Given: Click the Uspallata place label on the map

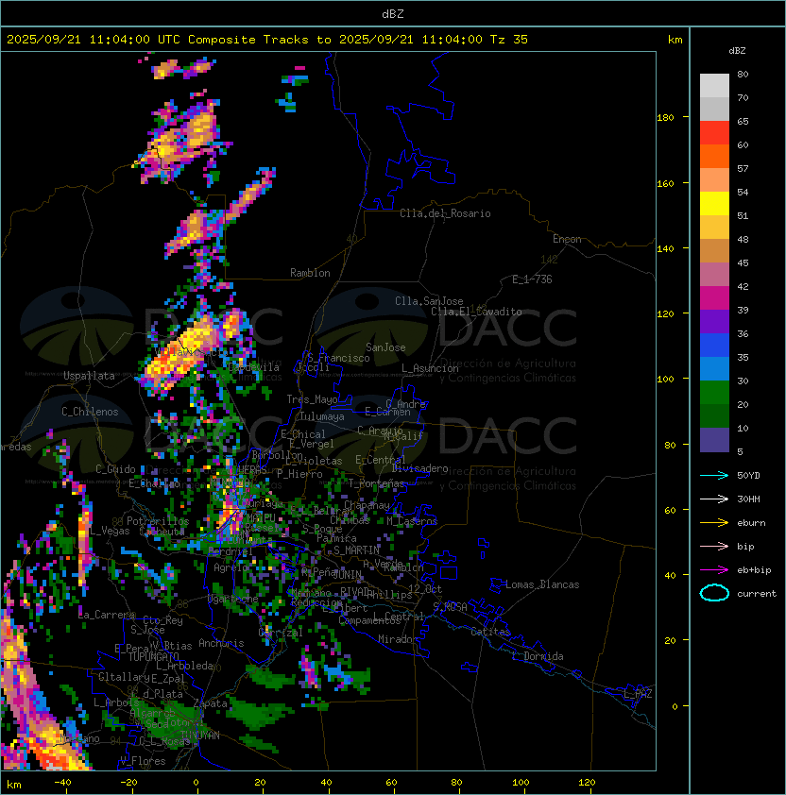Looking at the screenshot, I should click(x=89, y=376).
